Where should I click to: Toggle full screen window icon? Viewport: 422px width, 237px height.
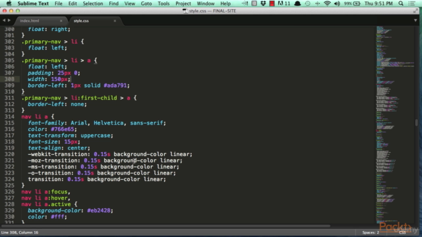click(416, 11)
